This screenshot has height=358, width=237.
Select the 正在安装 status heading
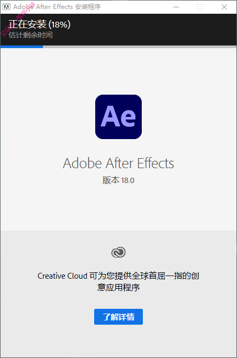(x=28, y=24)
